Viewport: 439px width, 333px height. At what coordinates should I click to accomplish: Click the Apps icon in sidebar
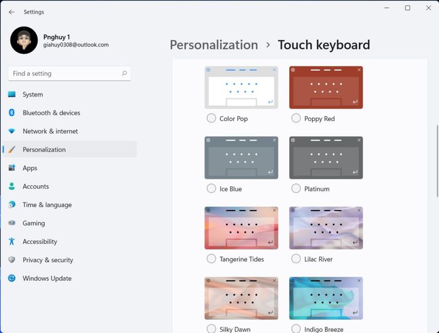(12, 168)
